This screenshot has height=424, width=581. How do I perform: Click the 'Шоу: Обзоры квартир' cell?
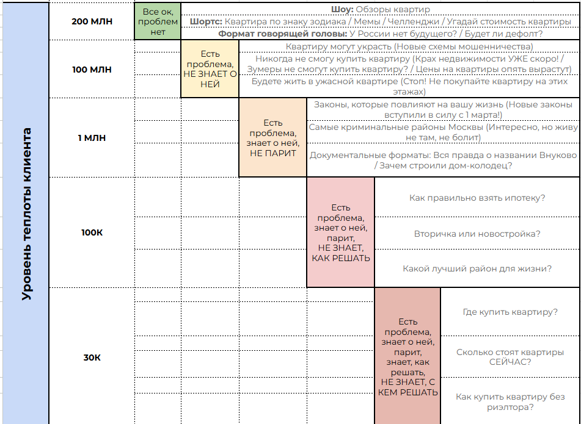[381, 9]
